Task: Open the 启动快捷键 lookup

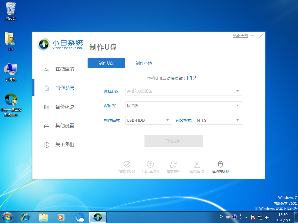Action: [220, 164]
